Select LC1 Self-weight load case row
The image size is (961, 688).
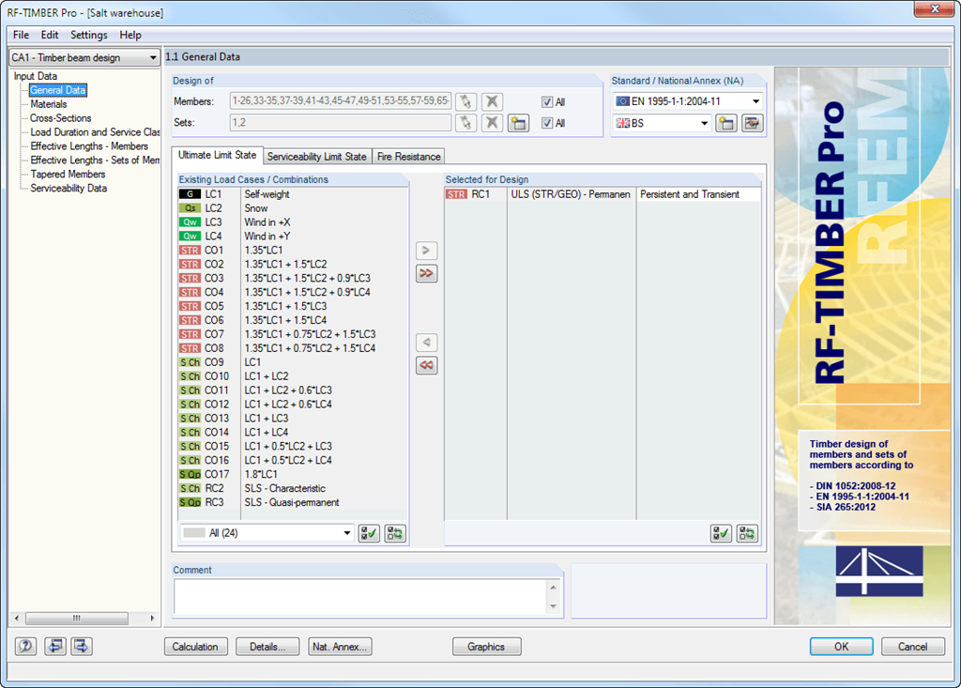pos(293,194)
